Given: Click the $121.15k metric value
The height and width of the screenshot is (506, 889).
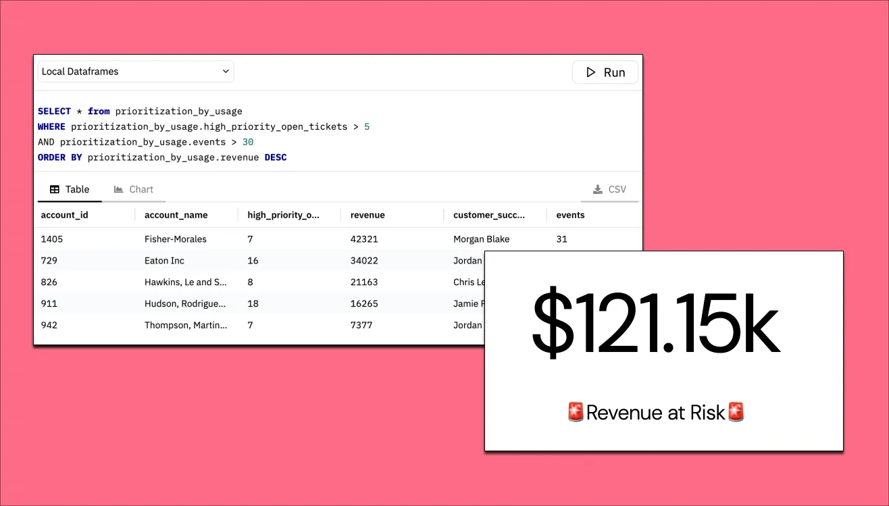Looking at the screenshot, I should coord(656,324).
